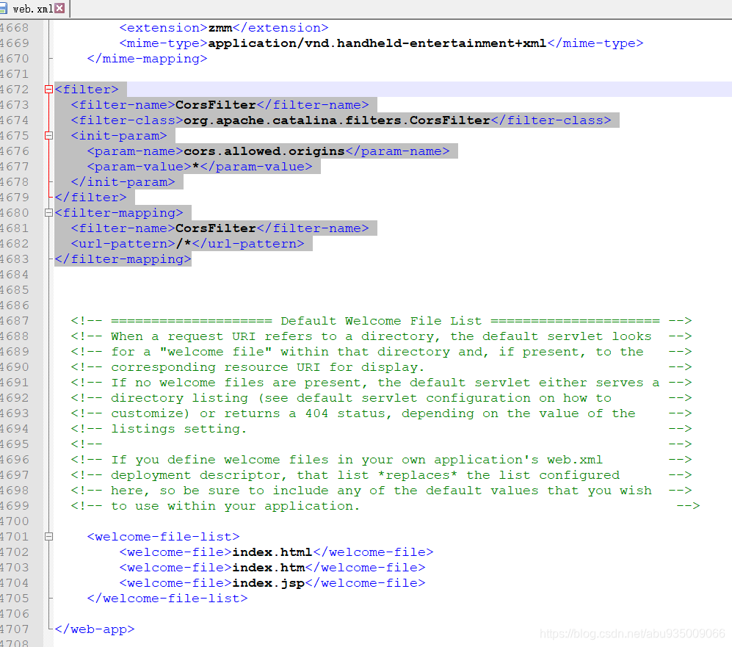Click line number 4701 in the margin

(15, 536)
